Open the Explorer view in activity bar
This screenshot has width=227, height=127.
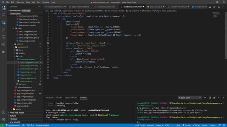(3, 7)
